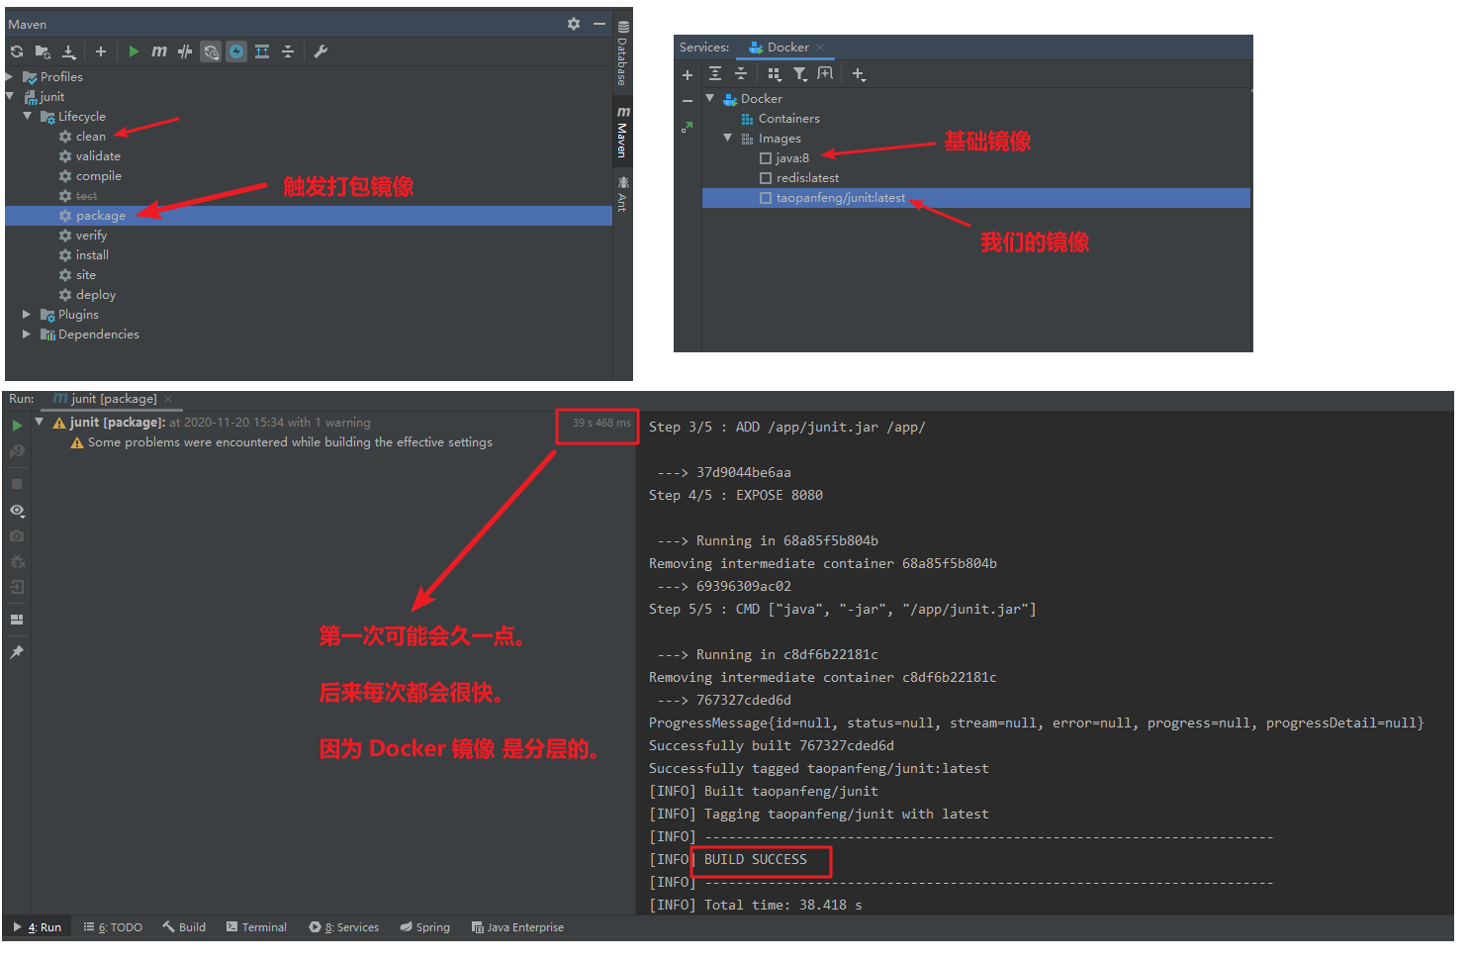Click plus icon in Services left strip

point(688,74)
